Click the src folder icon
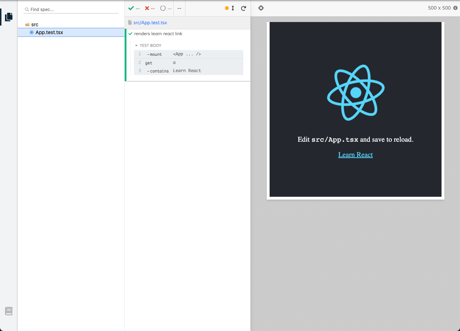 pos(27,25)
